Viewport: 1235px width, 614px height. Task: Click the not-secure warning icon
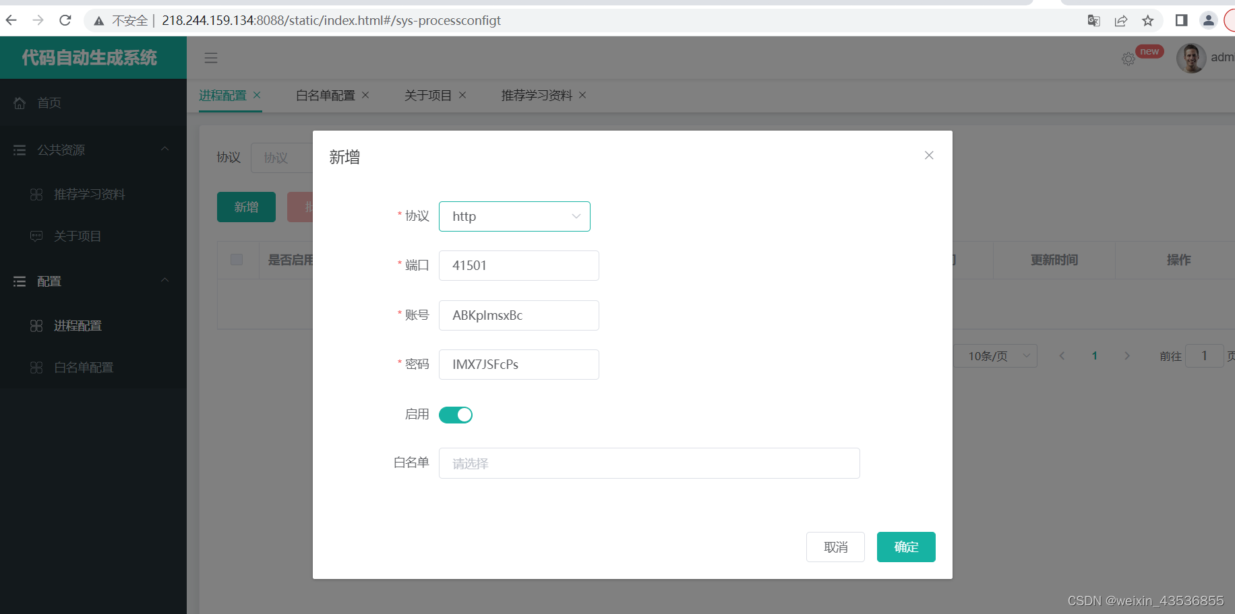coord(99,21)
